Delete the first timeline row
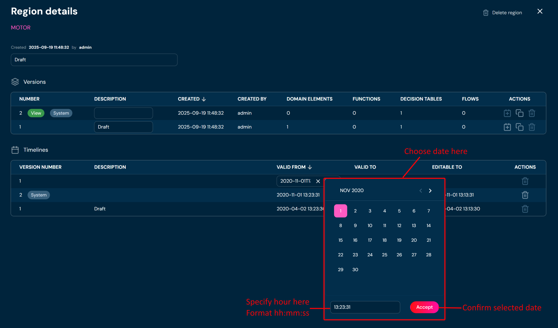The image size is (558, 328). pyautogui.click(x=525, y=181)
